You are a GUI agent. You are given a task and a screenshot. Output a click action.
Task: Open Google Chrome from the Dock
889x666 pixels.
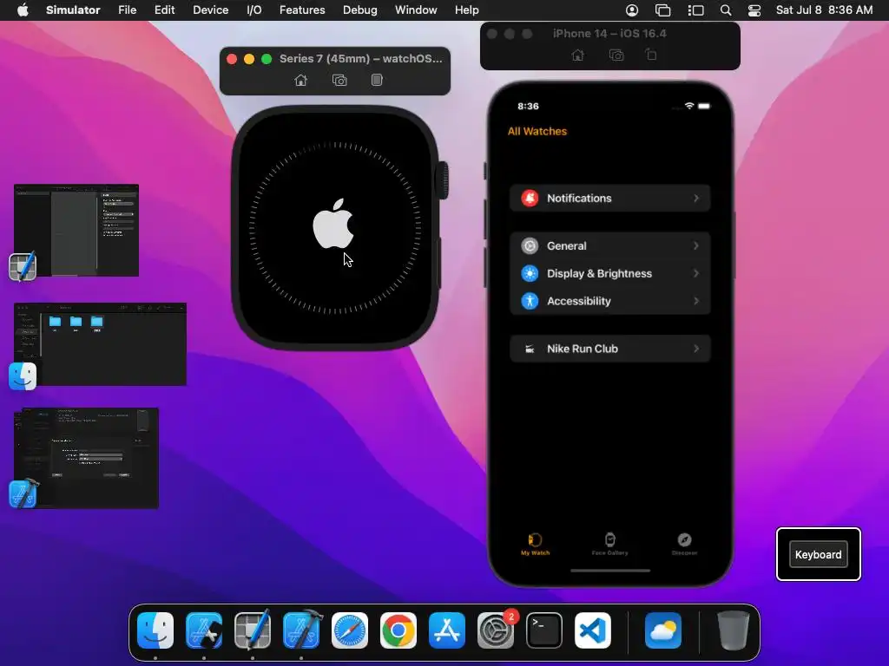point(398,630)
